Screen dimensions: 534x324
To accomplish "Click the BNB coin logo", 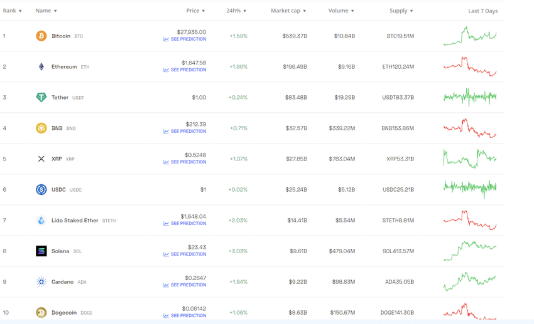I will (x=41, y=128).
